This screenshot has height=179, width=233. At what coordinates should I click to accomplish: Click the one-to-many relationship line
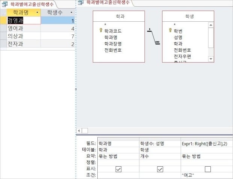pos(153,37)
